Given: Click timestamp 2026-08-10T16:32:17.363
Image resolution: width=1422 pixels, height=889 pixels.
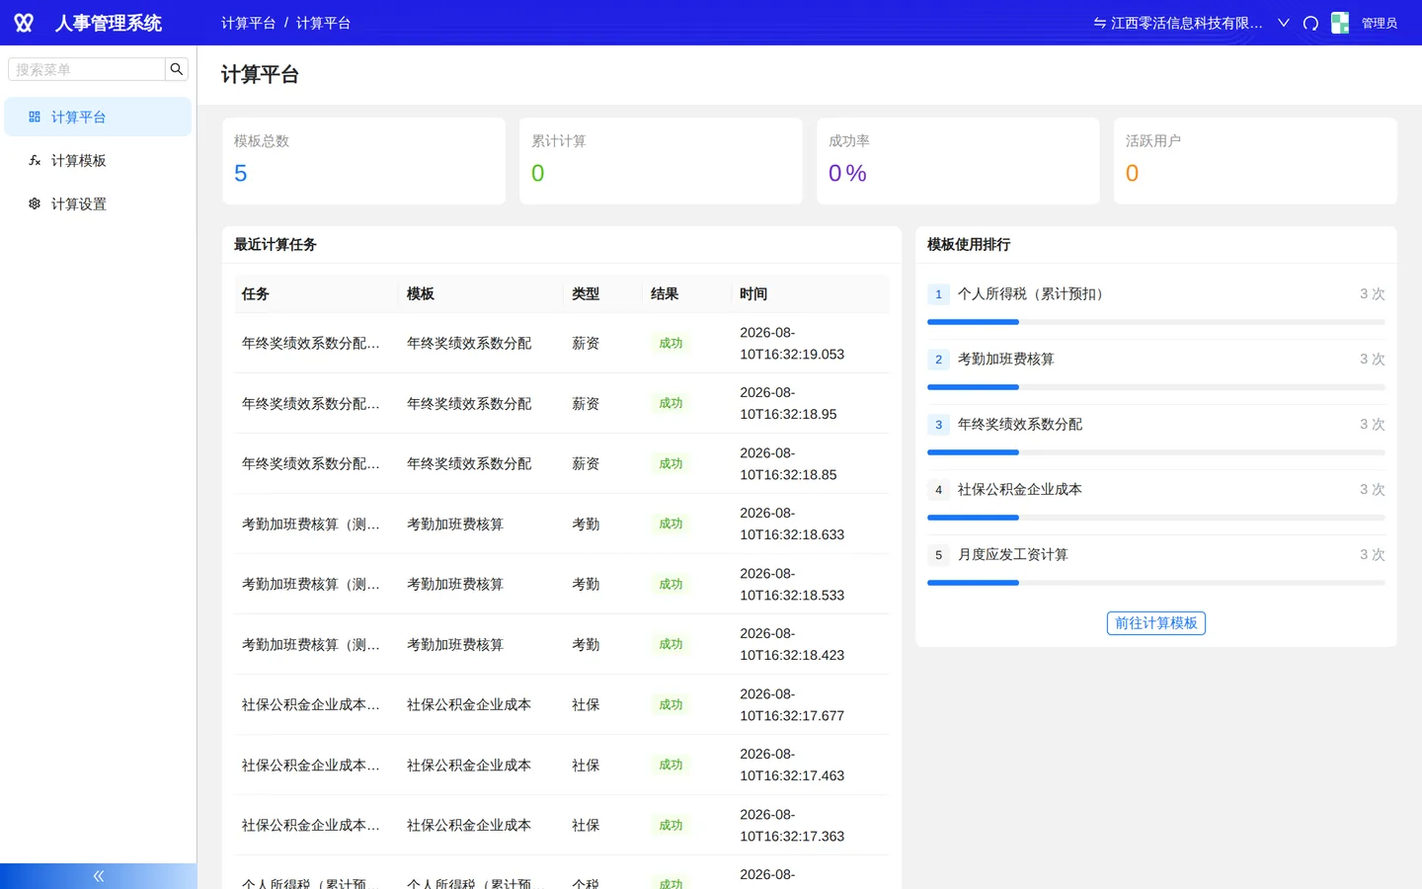Looking at the screenshot, I should pos(792,825).
